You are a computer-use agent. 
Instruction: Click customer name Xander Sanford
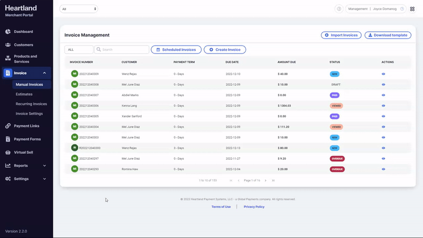[132, 116]
